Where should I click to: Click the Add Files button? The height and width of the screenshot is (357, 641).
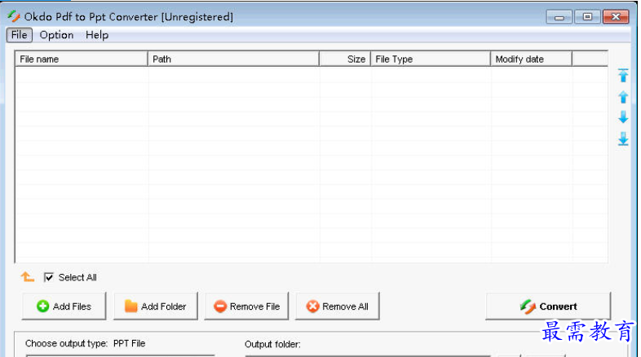tap(64, 306)
